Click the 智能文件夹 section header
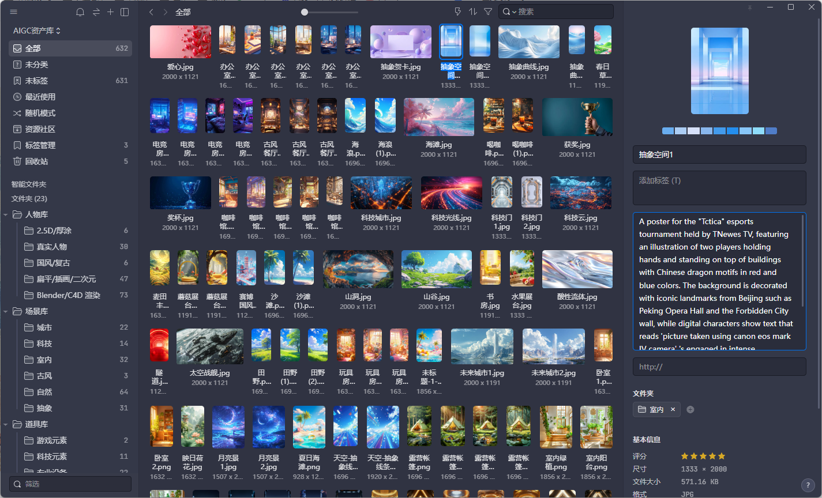Viewport: 822px width, 498px height. point(29,184)
